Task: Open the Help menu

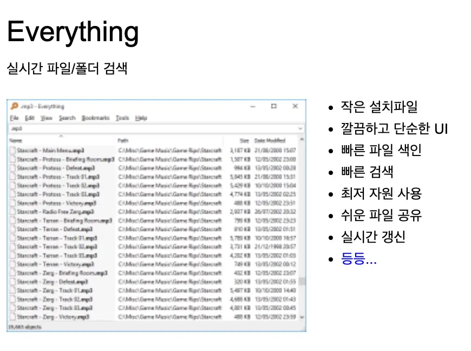Action: pos(141,118)
